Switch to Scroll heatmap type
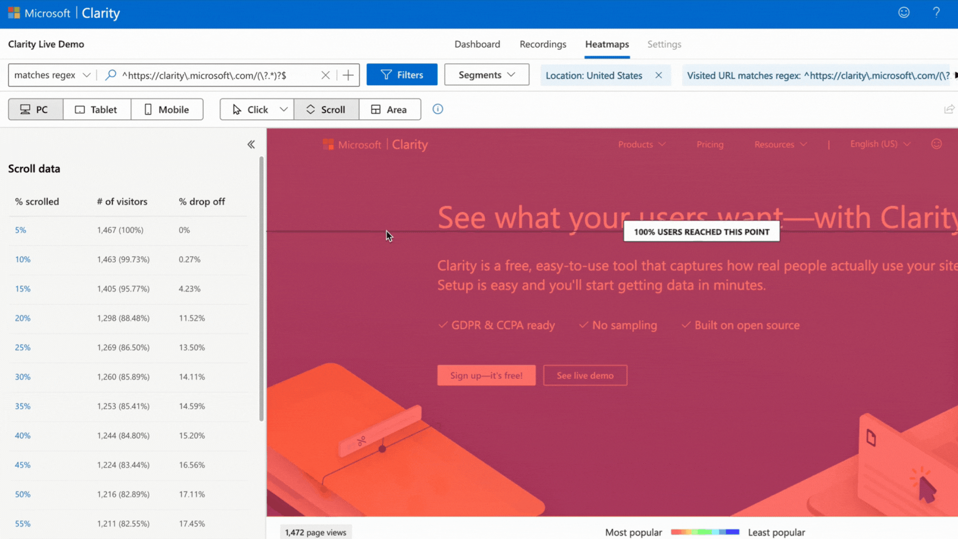This screenshot has height=539, width=958. pyautogui.click(x=326, y=109)
